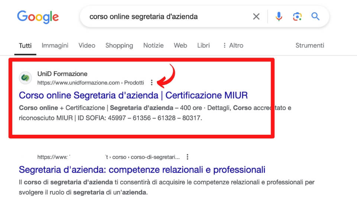Open options menu for second search result

[187, 157]
